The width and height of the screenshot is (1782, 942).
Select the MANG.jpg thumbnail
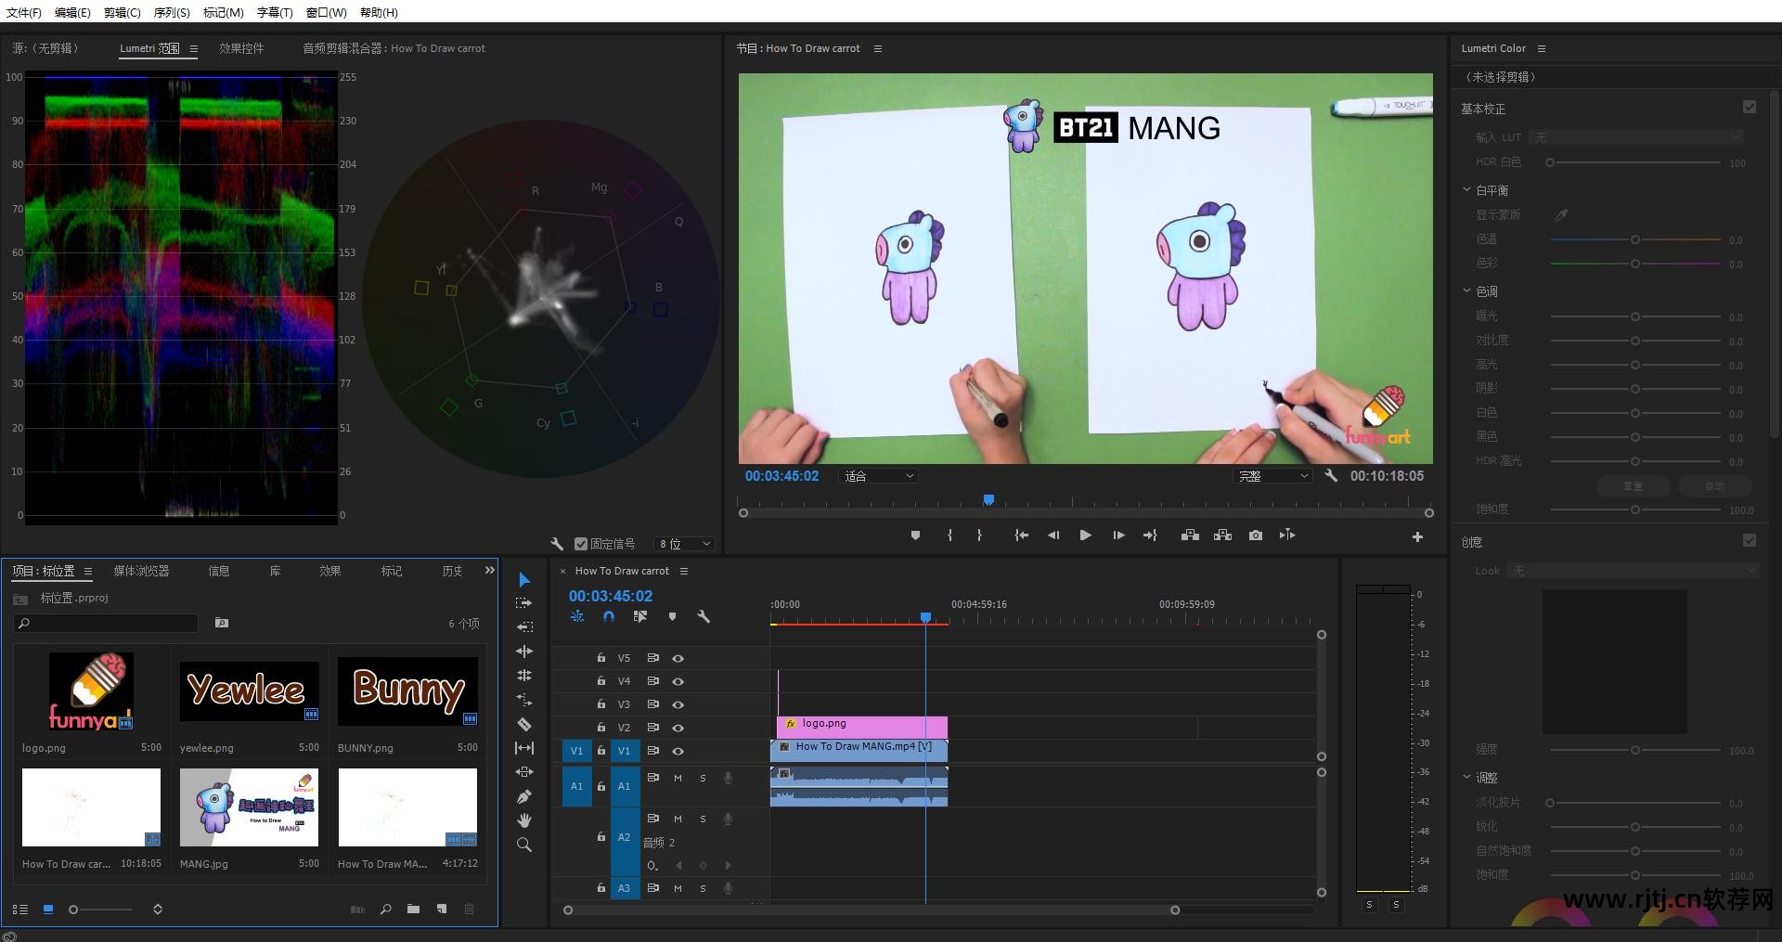coord(249,807)
